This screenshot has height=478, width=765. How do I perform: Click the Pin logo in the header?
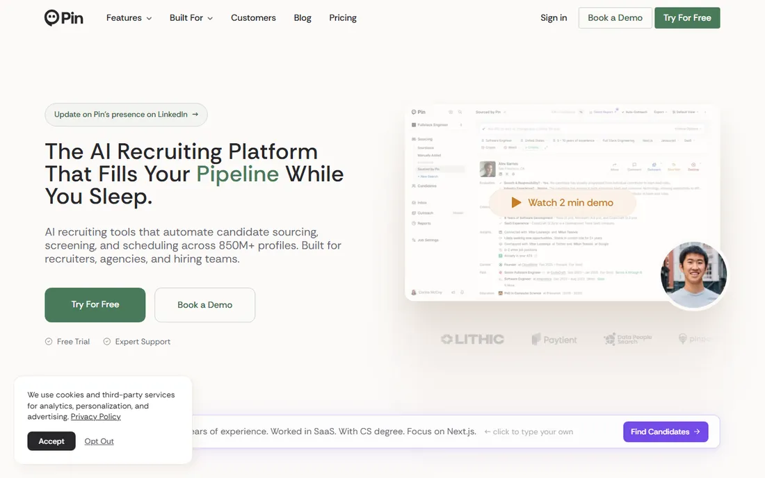click(64, 18)
